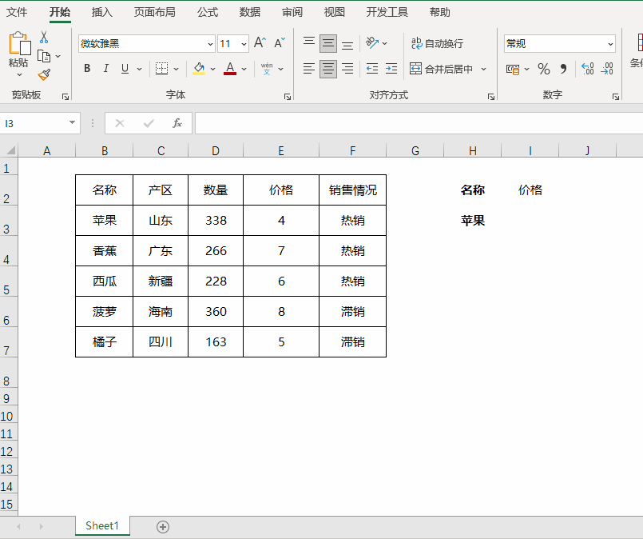Open the 字体 font dialog launcher
Screen dimensions: 643x539
coord(287,97)
